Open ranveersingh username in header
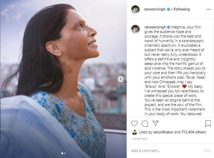The width and height of the screenshot is (214, 158). [155, 9]
